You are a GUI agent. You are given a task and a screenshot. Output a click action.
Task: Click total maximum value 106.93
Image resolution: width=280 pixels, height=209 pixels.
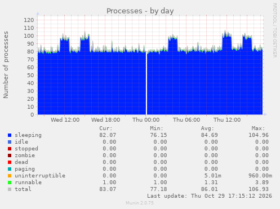[x=259, y=189]
